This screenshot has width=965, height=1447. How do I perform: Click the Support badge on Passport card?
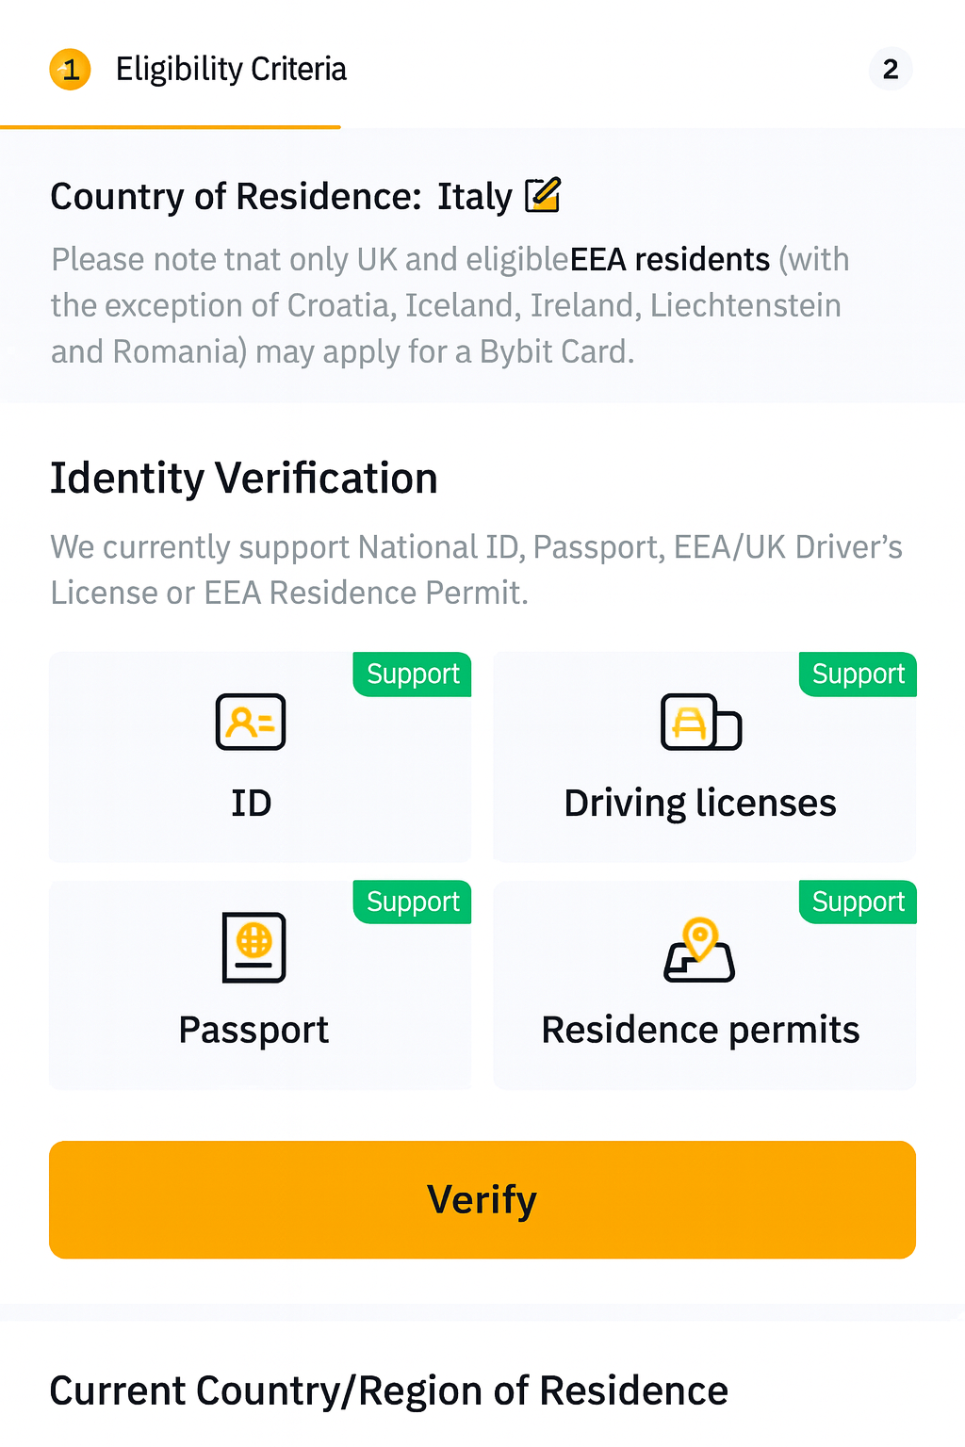412,902
